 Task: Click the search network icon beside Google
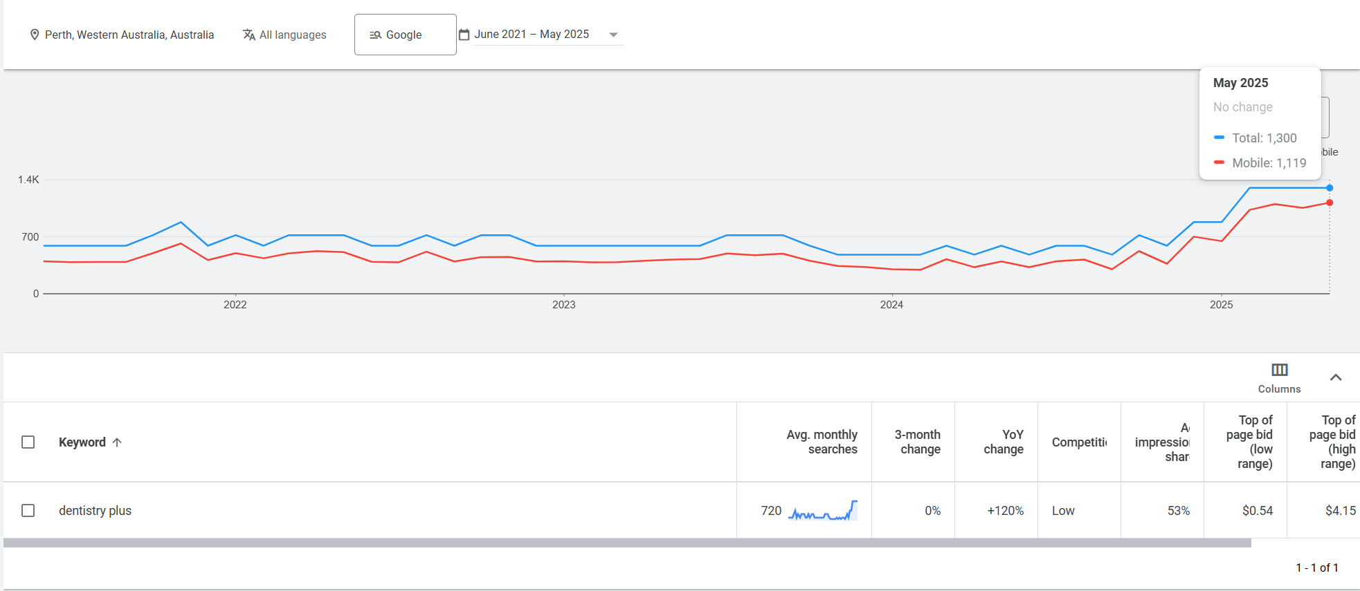tap(375, 35)
